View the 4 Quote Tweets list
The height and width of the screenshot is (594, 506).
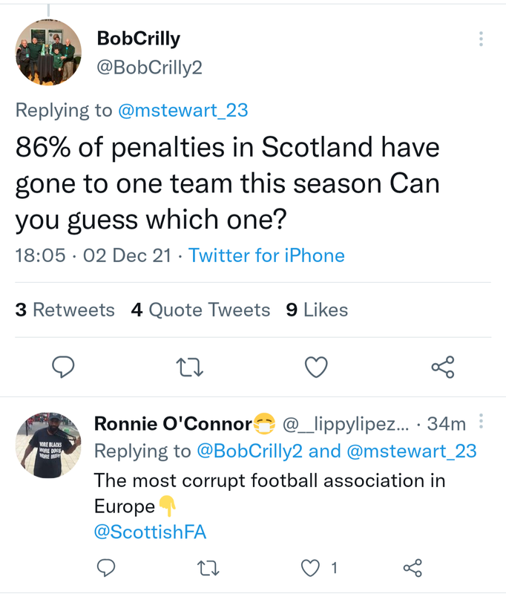coord(200,310)
